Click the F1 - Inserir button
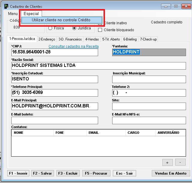This screenshot has height=183, width=192. (x=18, y=173)
